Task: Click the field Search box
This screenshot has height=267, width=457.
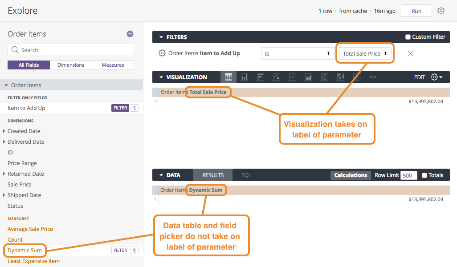Action: [x=71, y=50]
